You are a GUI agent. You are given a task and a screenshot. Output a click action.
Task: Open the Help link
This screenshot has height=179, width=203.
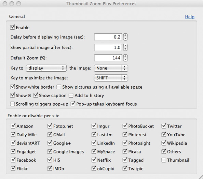[x=190, y=17]
